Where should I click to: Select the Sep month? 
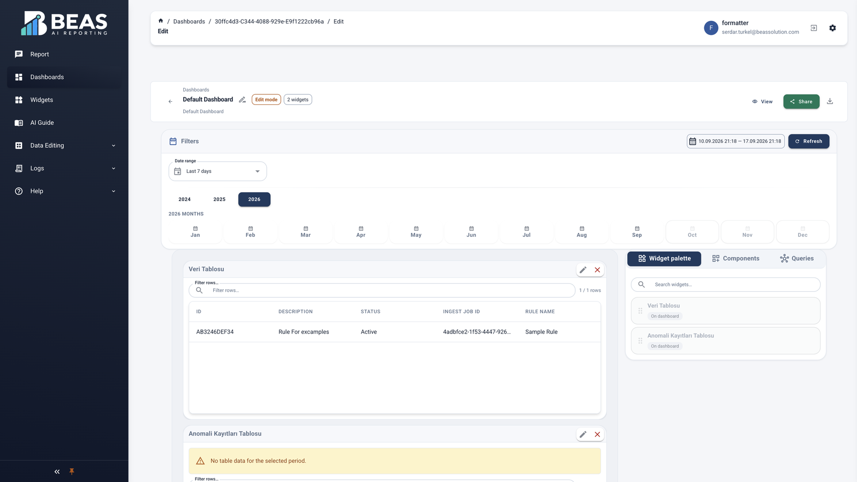[637, 232]
